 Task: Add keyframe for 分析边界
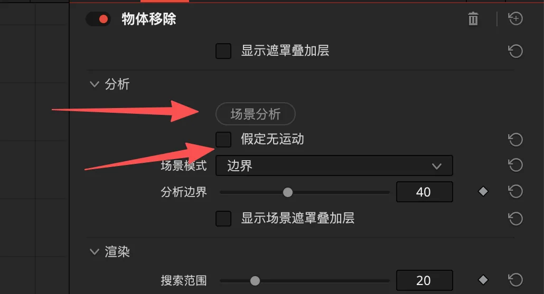[483, 191]
